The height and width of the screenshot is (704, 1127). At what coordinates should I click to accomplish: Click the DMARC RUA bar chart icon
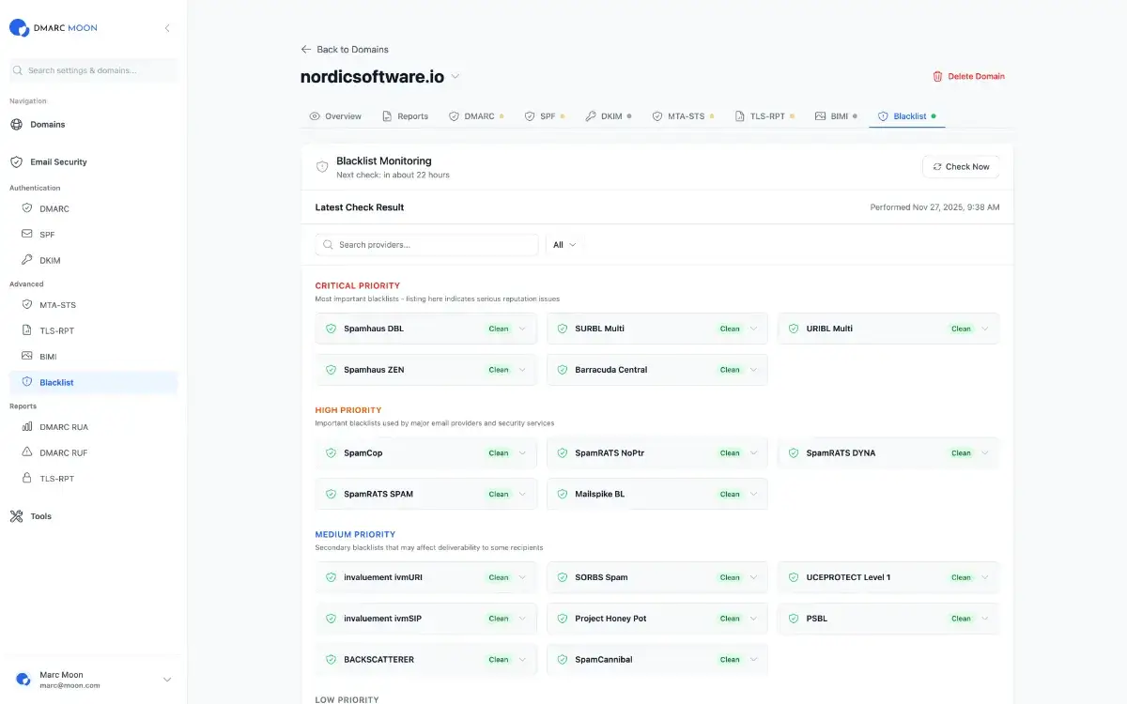[27, 427]
